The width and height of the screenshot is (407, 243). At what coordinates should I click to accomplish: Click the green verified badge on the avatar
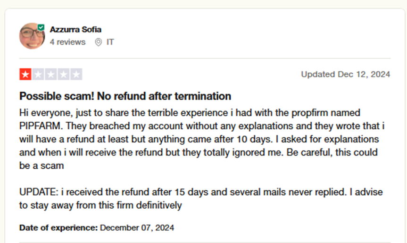(42, 27)
